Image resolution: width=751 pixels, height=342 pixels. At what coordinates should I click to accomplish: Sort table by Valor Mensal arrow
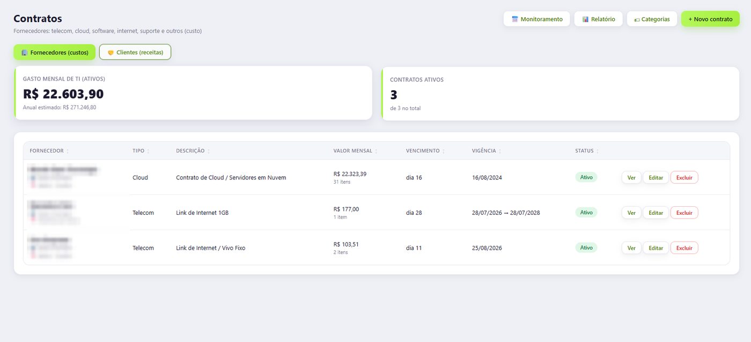tap(376, 151)
